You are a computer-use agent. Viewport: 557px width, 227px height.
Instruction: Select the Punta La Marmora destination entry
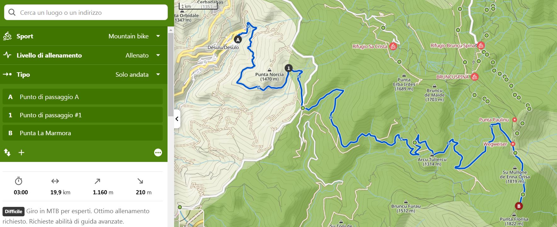(x=83, y=133)
